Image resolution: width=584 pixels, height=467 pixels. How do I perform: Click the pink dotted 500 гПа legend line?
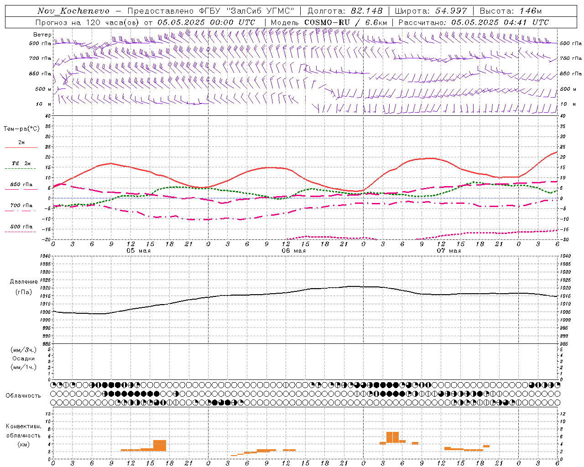coord(20,232)
